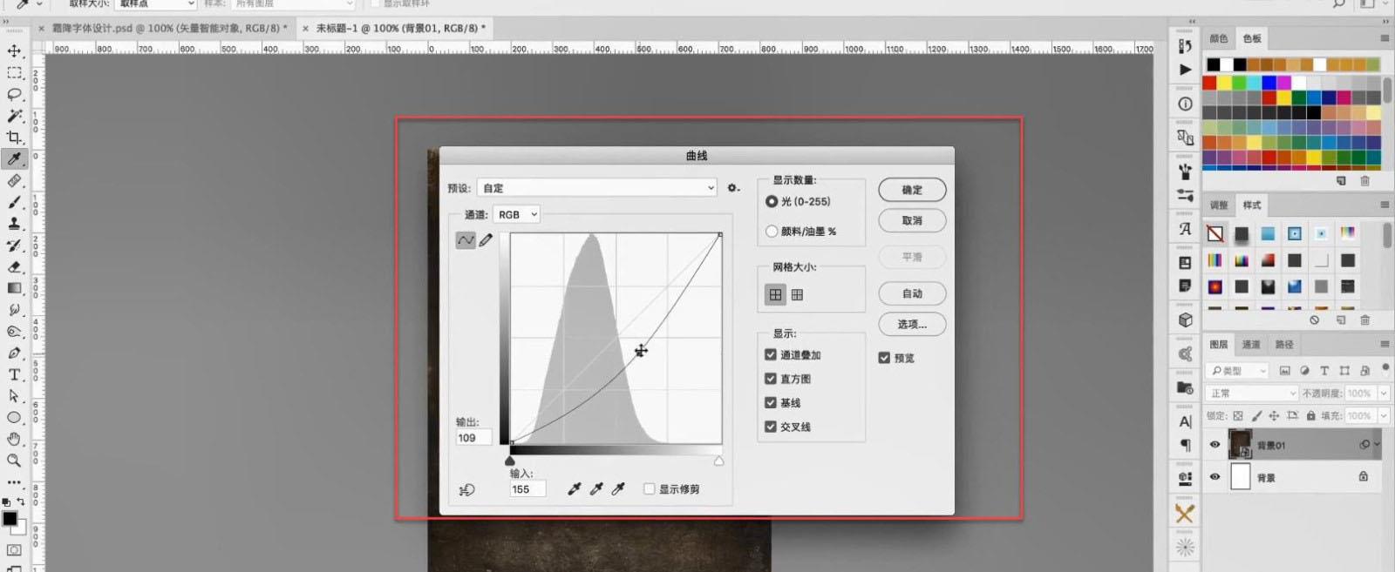Viewport: 1395px width, 572px height.
Task: Click the on-image adjustment hand icon
Action: point(466,490)
